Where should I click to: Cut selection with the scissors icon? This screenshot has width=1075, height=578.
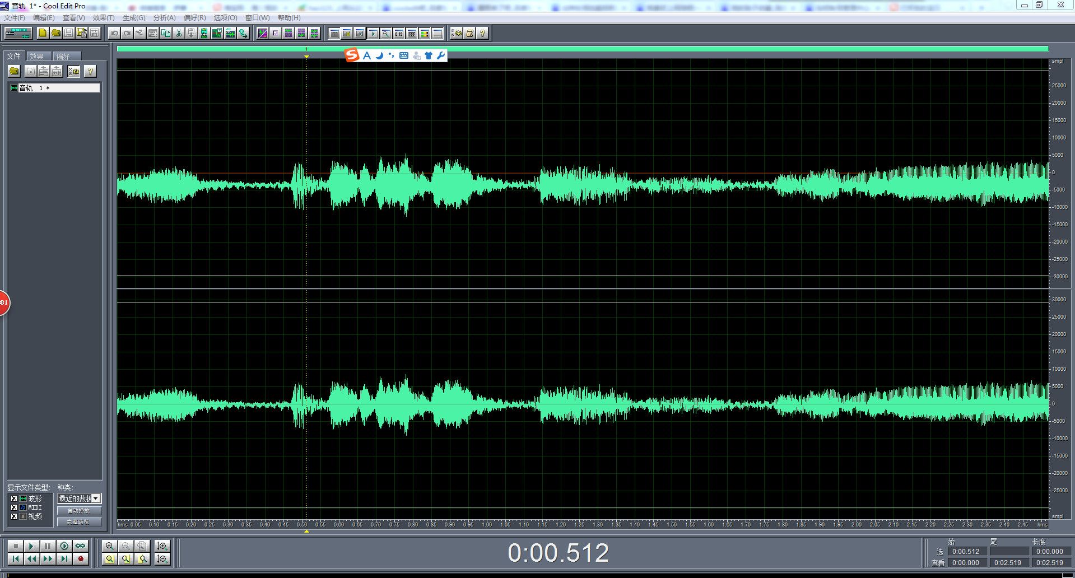(x=179, y=33)
